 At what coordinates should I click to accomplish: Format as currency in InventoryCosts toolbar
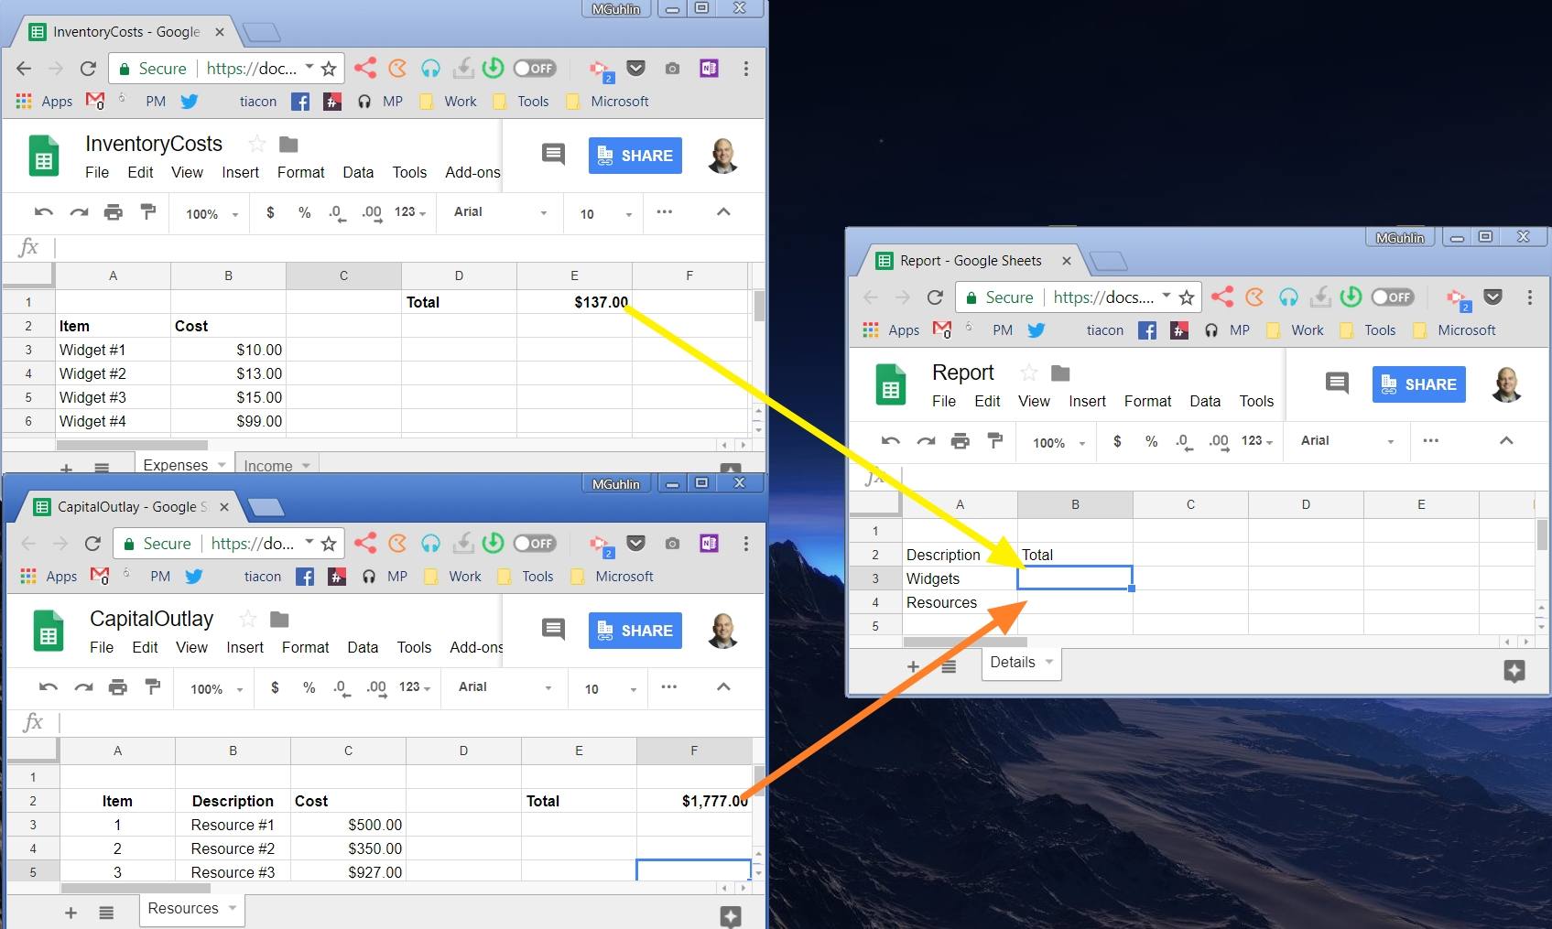[x=270, y=212]
